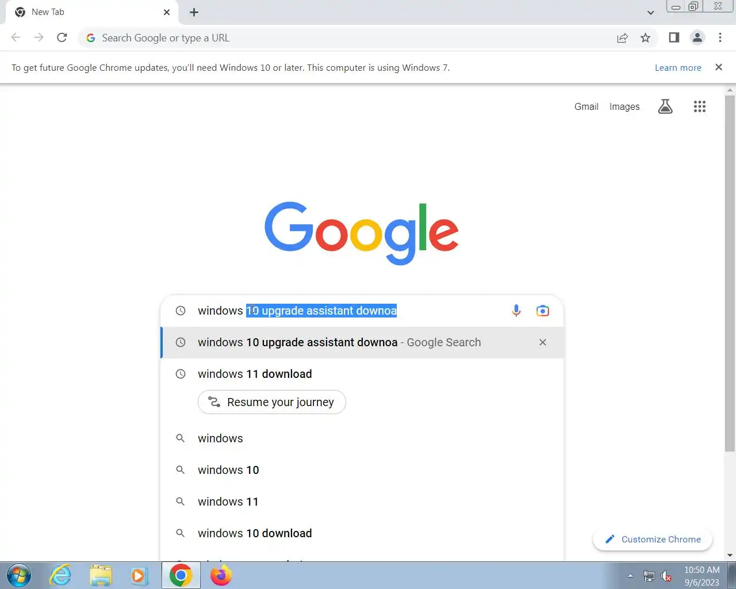Open the Google apps grid

[699, 106]
